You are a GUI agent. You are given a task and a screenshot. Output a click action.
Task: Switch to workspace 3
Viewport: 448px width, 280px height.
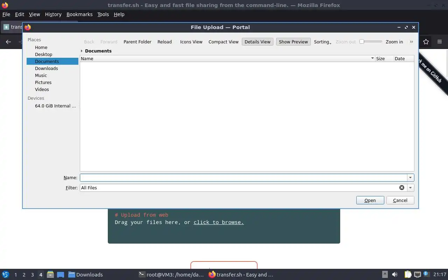[x=32, y=275]
